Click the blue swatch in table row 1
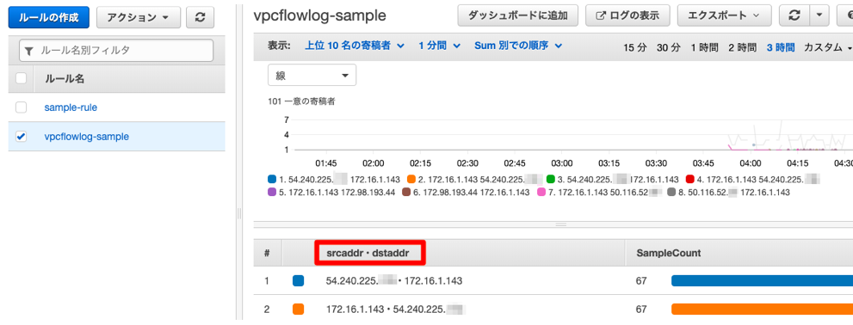853x325 pixels. (x=298, y=281)
